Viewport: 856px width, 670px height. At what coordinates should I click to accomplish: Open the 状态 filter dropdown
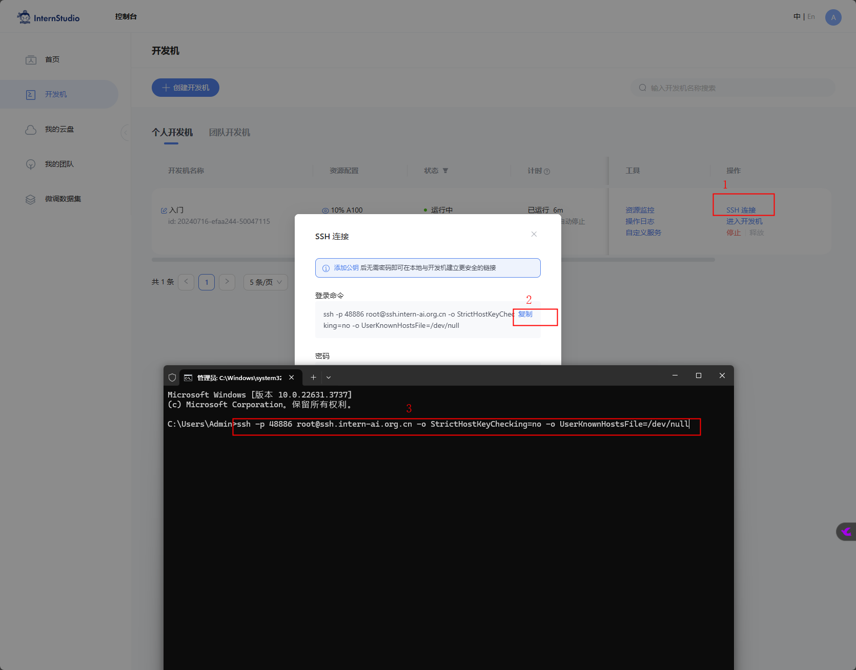coord(445,171)
